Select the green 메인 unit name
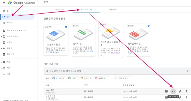The width and height of the screenshot is (191, 101). 50,90
